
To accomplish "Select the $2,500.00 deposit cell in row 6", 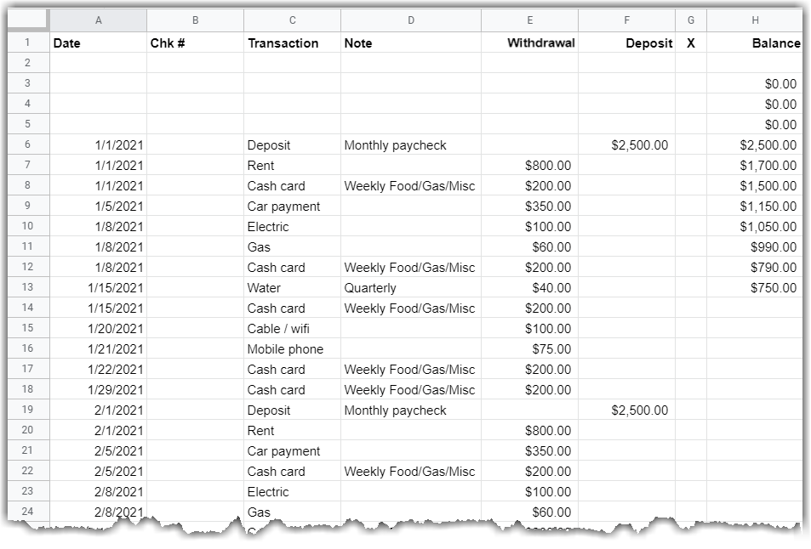I will point(627,144).
